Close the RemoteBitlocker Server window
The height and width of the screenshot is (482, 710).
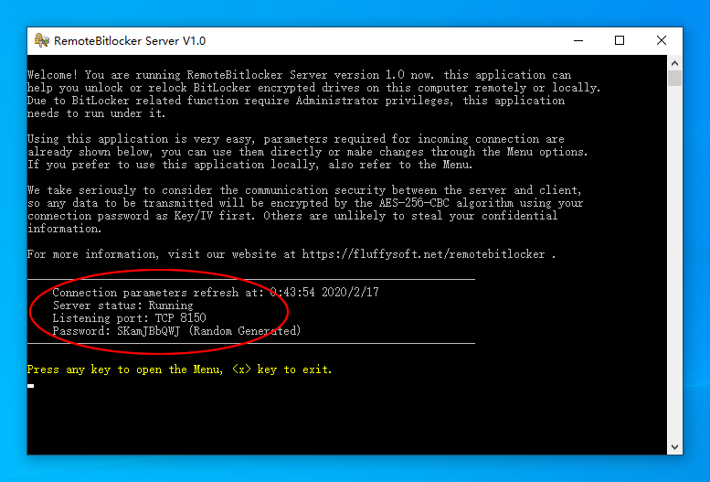[x=662, y=40]
